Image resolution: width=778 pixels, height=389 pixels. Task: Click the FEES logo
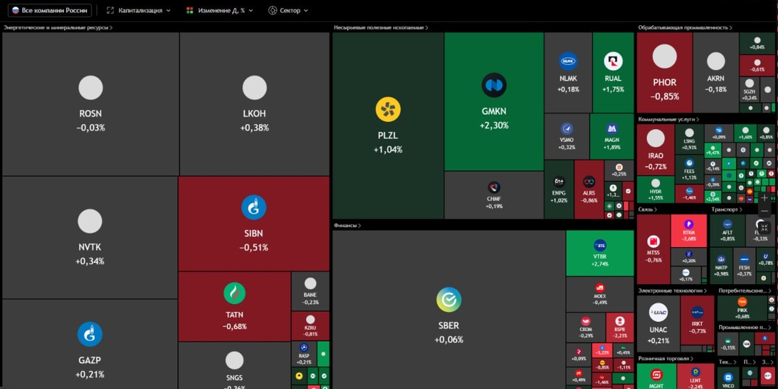pos(689,163)
